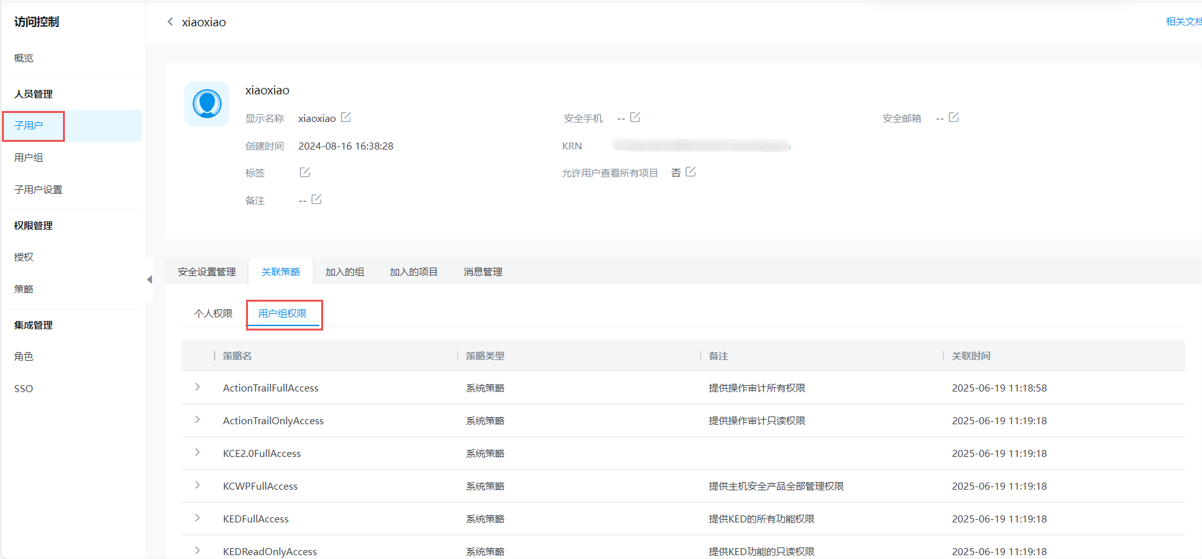Screen dimensions: 1202x559
Task: Click the remark 提供KED的所有功能权限
Action: coord(761,519)
